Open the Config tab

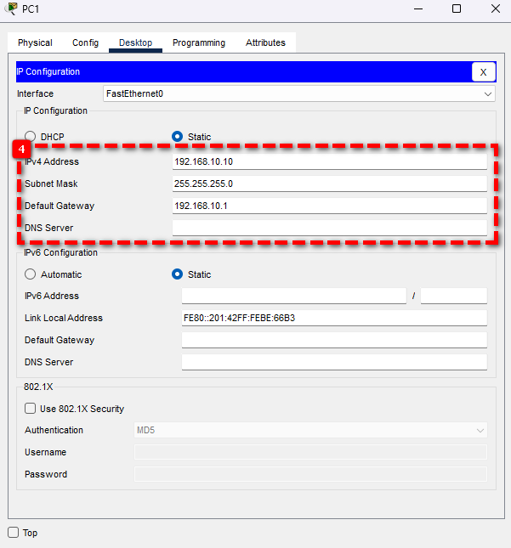coord(85,42)
